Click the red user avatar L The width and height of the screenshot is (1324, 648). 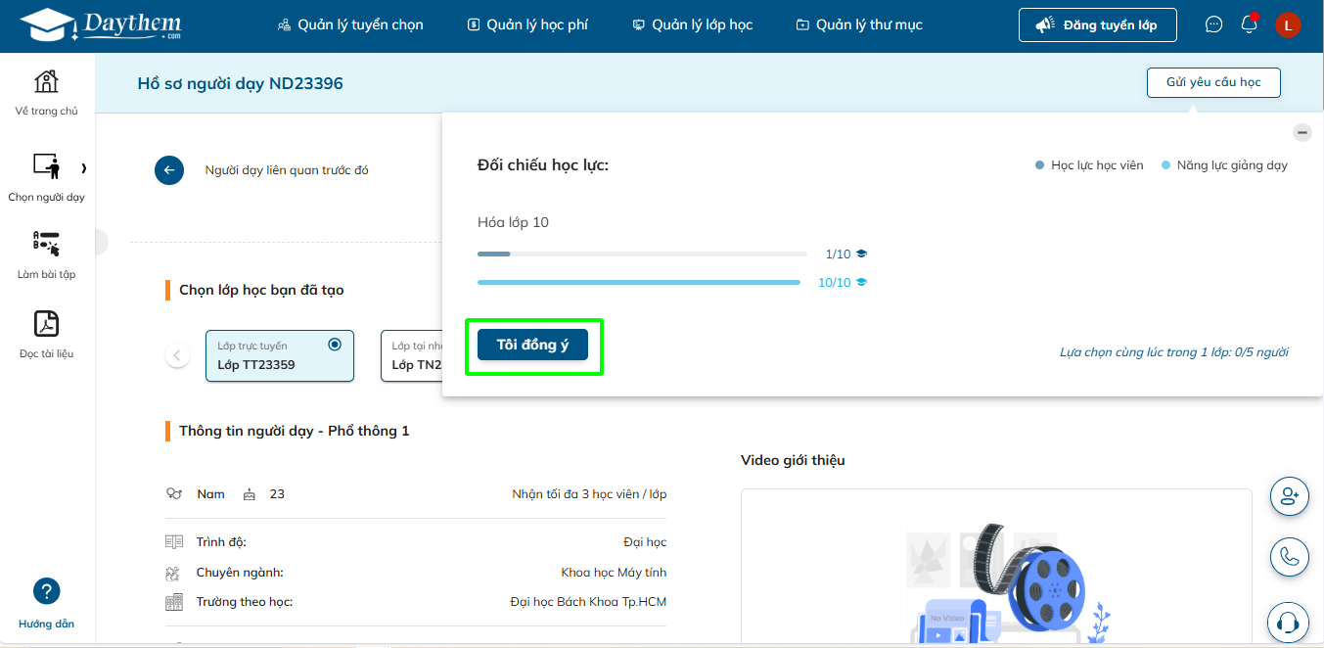click(1287, 24)
